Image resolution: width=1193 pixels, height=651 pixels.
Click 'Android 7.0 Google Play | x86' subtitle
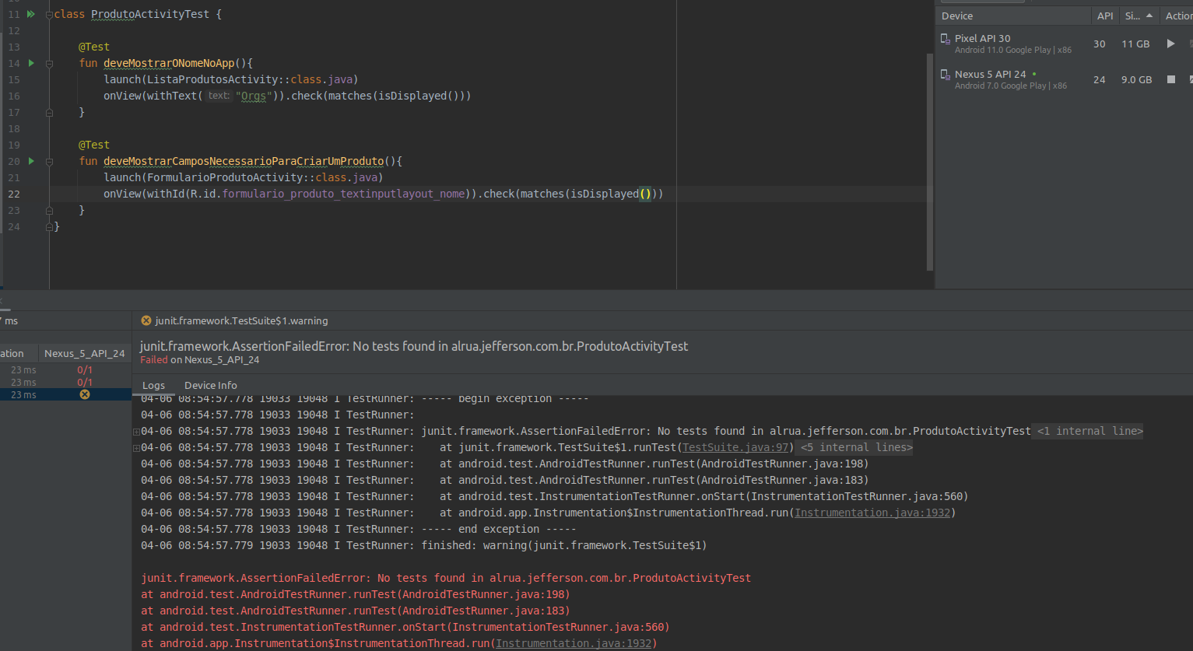coord(1011,86)
